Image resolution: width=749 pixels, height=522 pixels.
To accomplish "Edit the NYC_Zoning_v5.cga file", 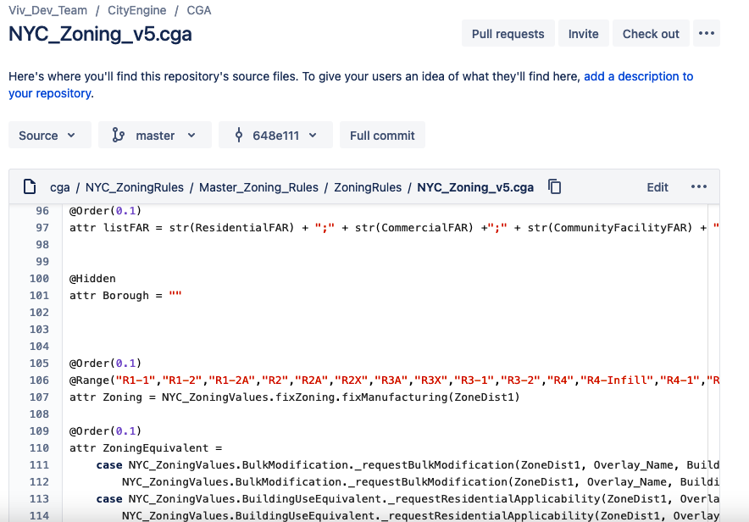I will coord(657,187).
